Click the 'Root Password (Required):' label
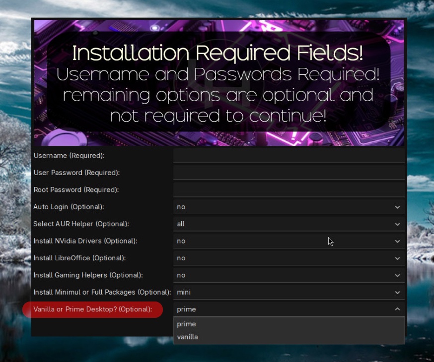 [x=76, y=190]
